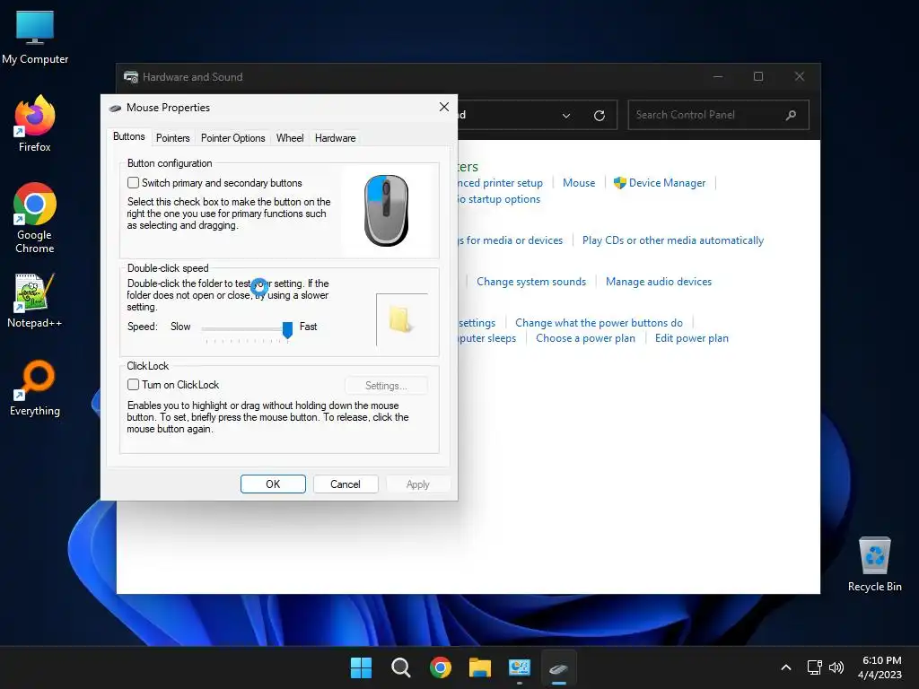The height and width of the screenshot is (689, 919).
Task: Click the Search Control Panel field
Action: pos(718,115)
